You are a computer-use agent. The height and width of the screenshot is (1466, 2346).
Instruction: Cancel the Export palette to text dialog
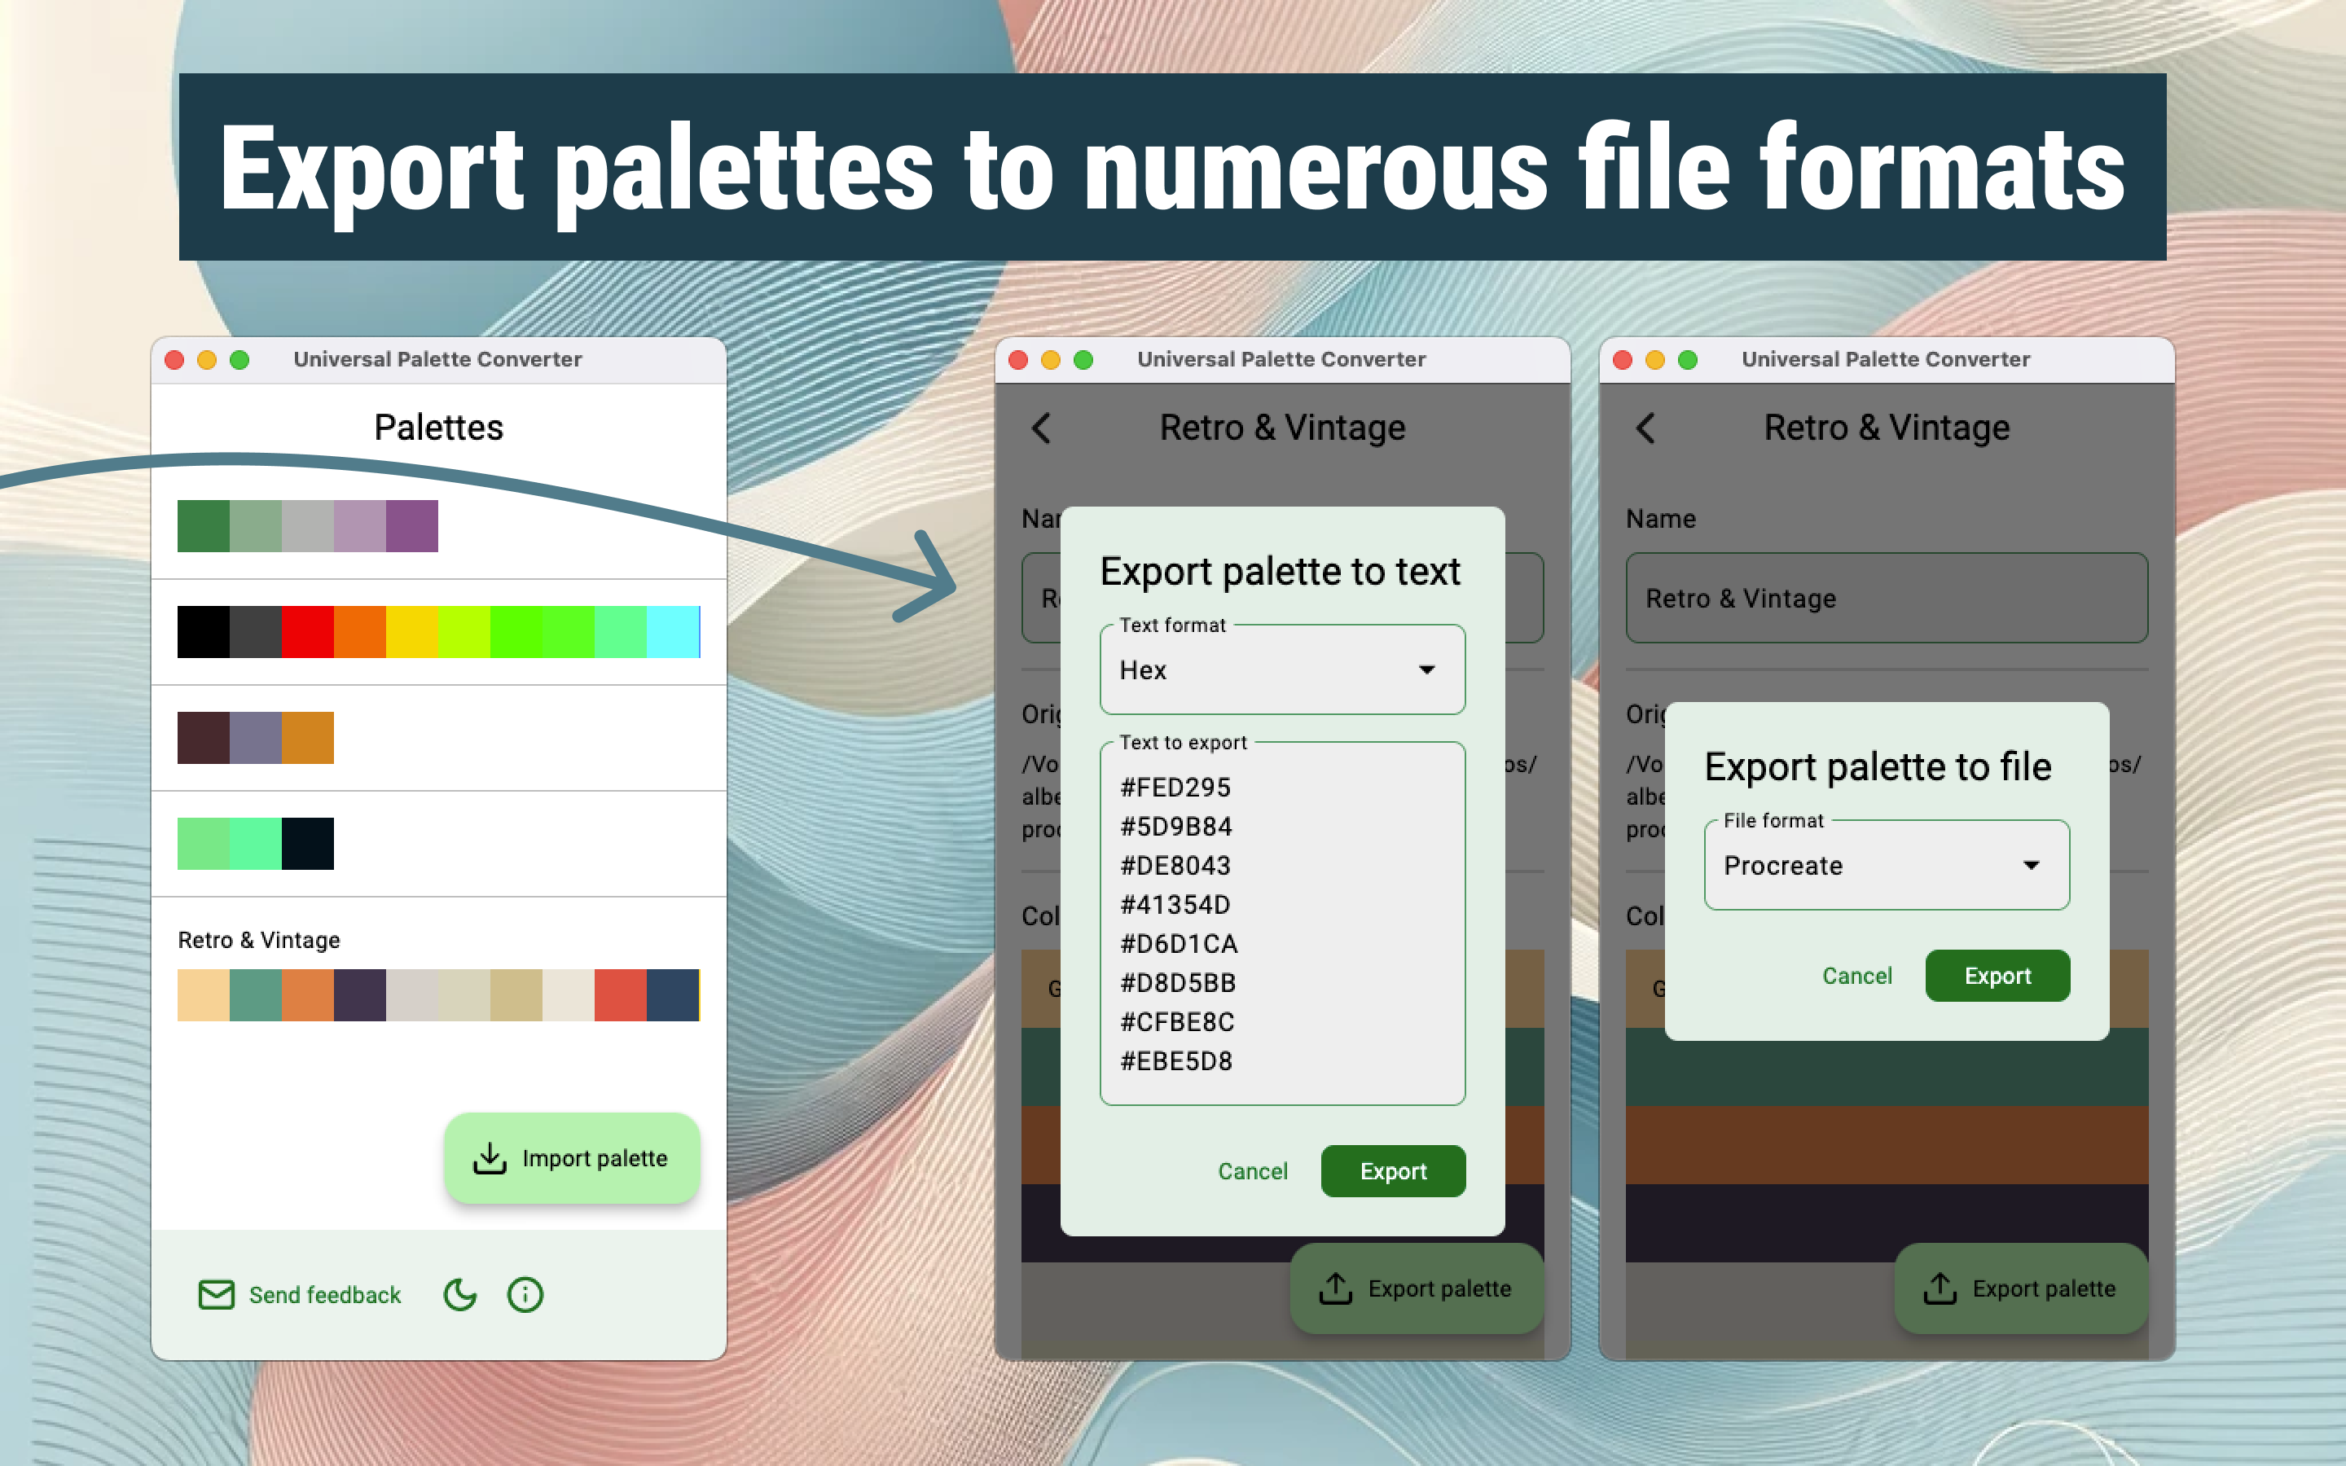click(x=1253, y=1171)
